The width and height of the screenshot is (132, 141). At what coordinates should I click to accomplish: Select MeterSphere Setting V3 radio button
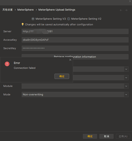coord(33,19)
